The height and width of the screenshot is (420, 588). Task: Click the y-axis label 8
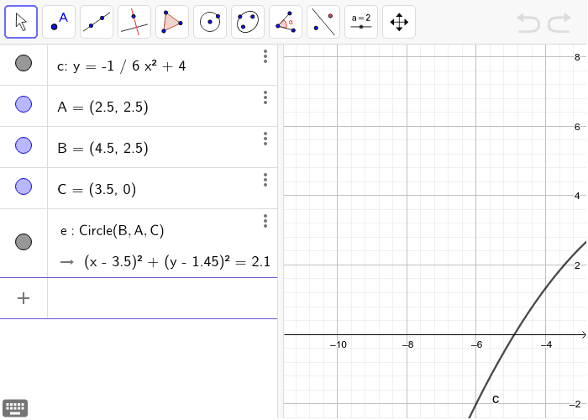577,57
